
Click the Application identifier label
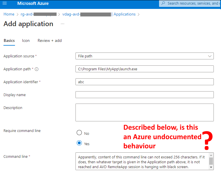(21, 82)
